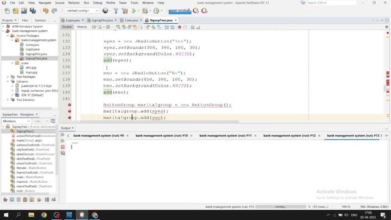The height and width of the screenshot is (220, 391).
Task: Toggle second filter icon in Navigator bottom bar
Action: (x=12, y=200)
